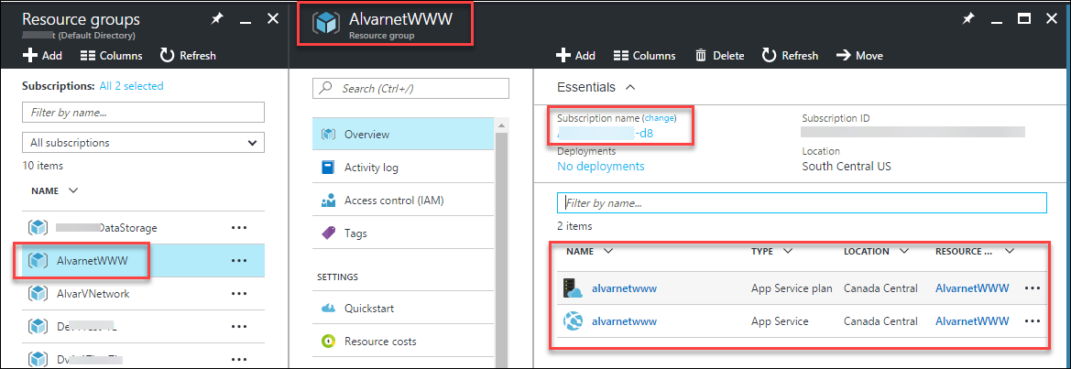The height and width of the screenshot is (369, 1071).
Task: Move resources with the Move button
Action: point(859,56)
